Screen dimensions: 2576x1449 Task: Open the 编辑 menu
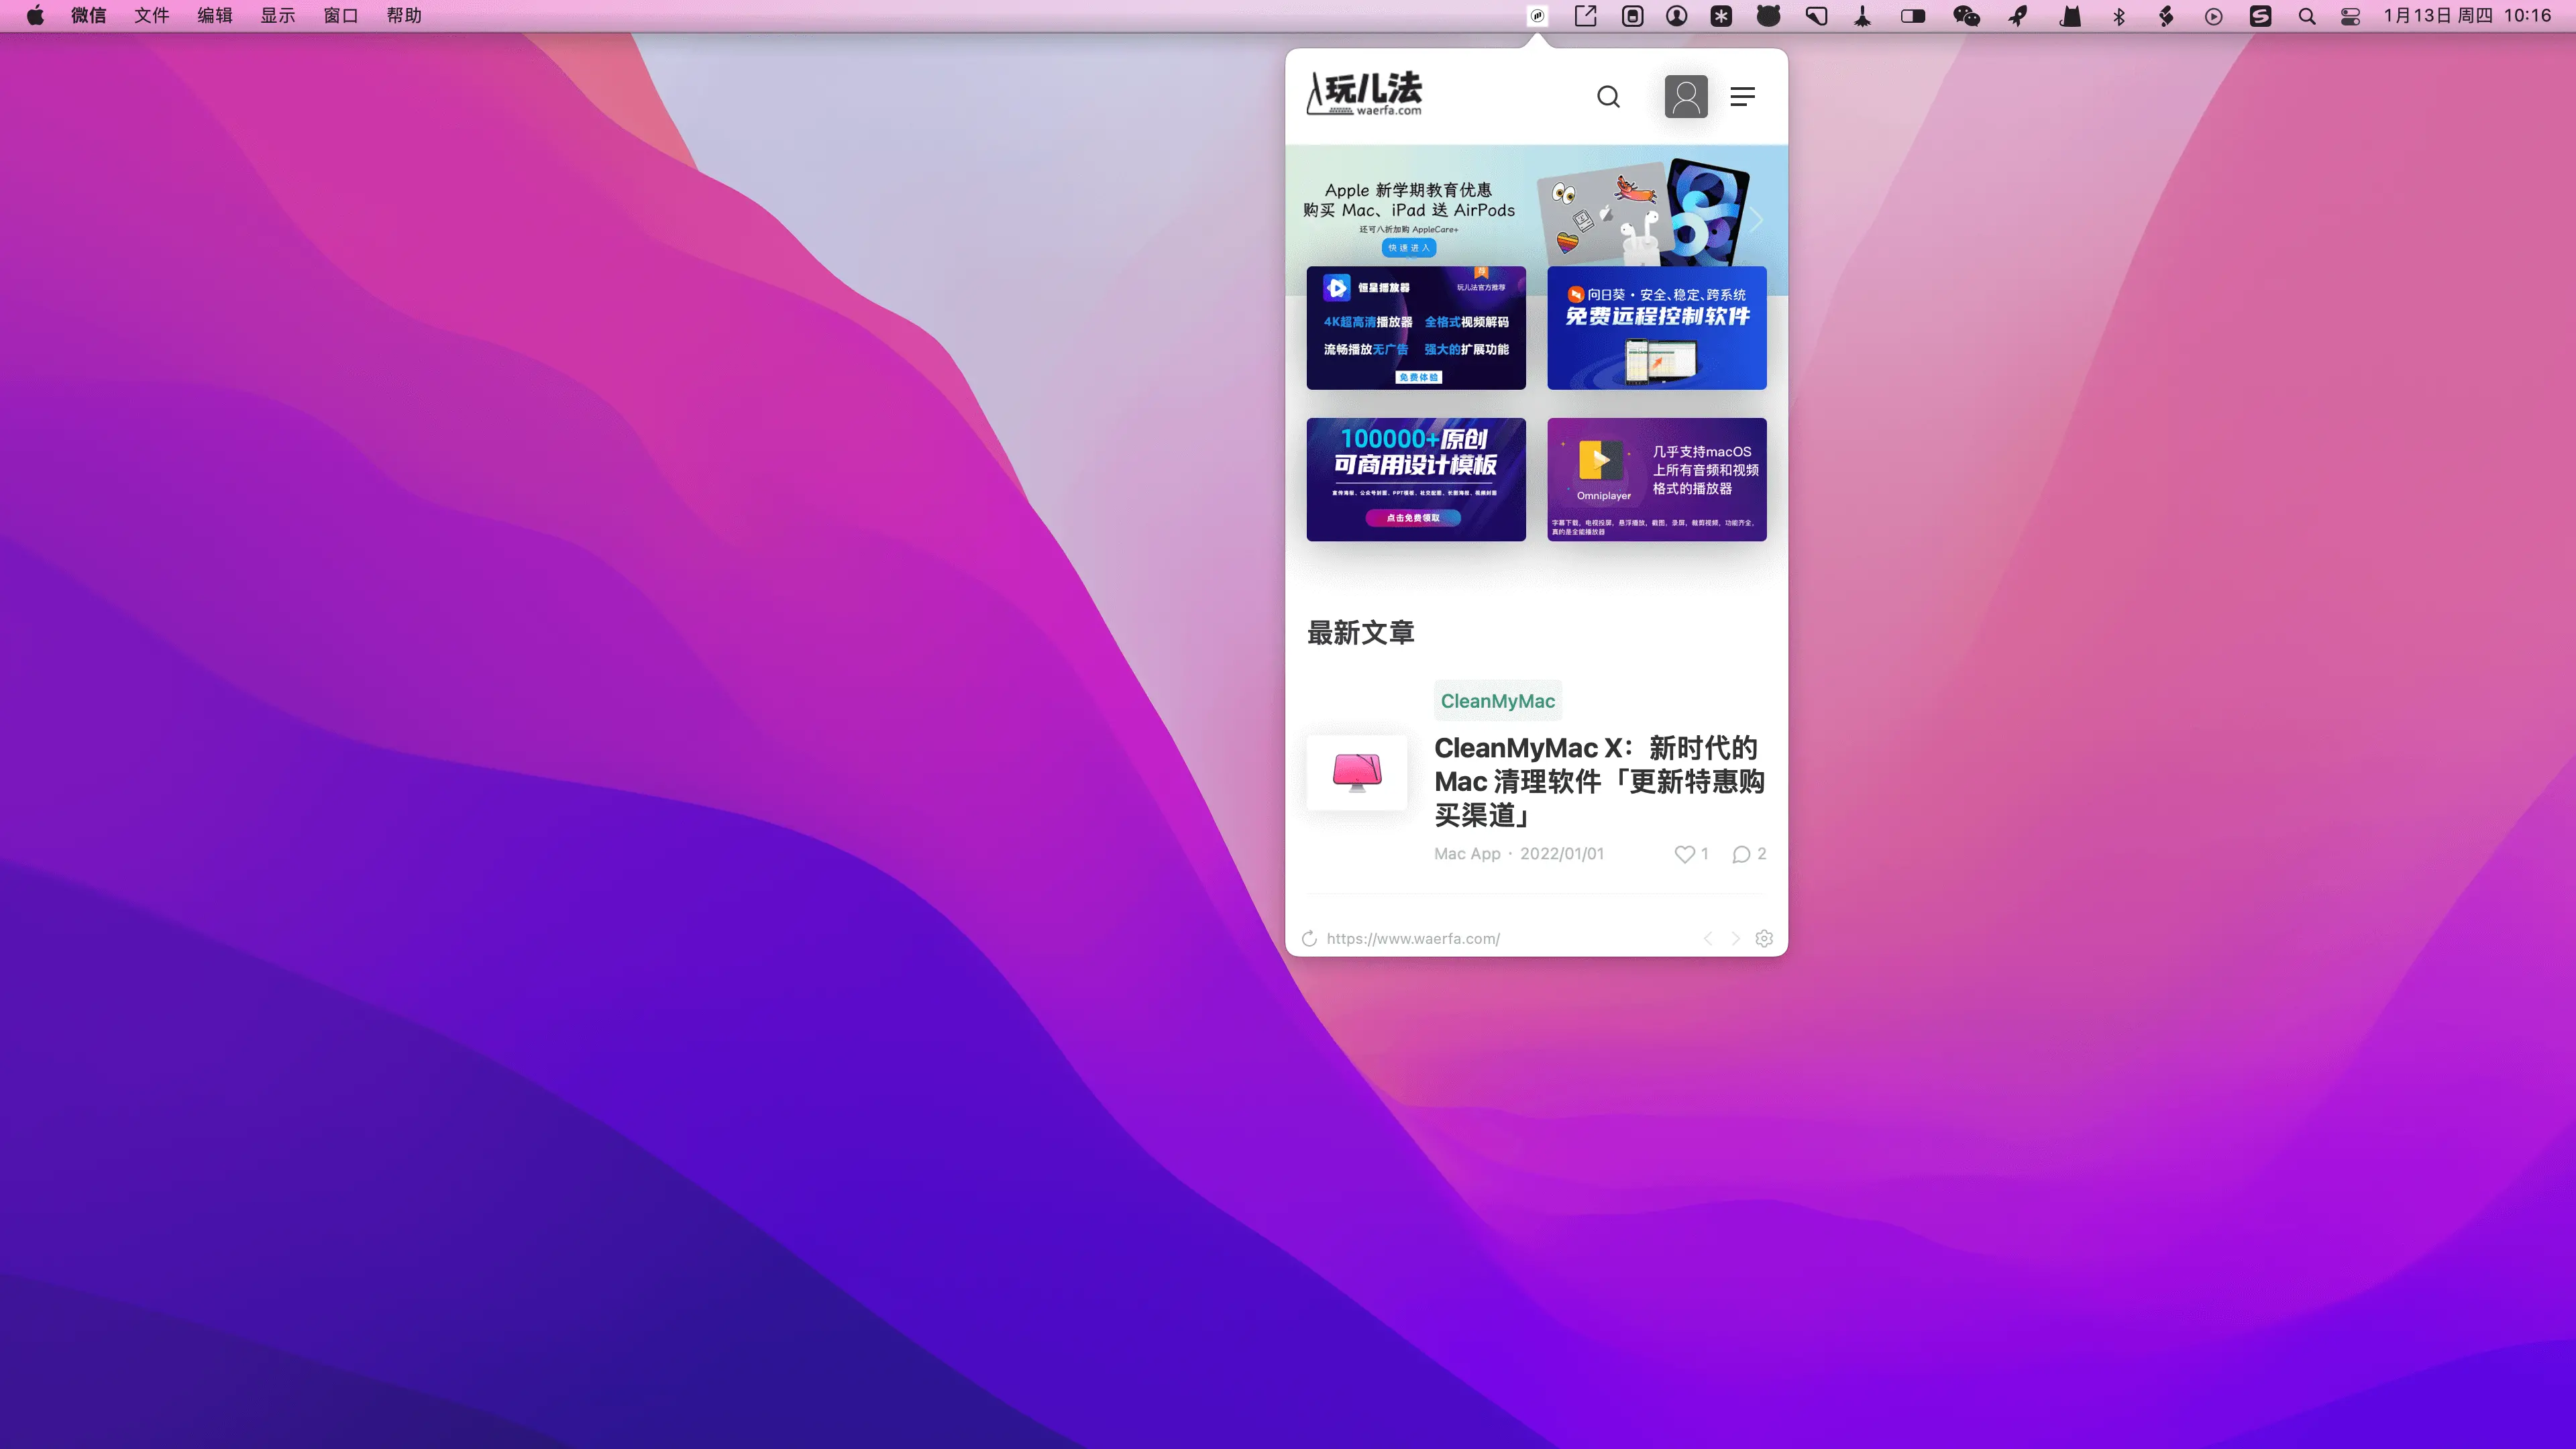coord(215,16)
